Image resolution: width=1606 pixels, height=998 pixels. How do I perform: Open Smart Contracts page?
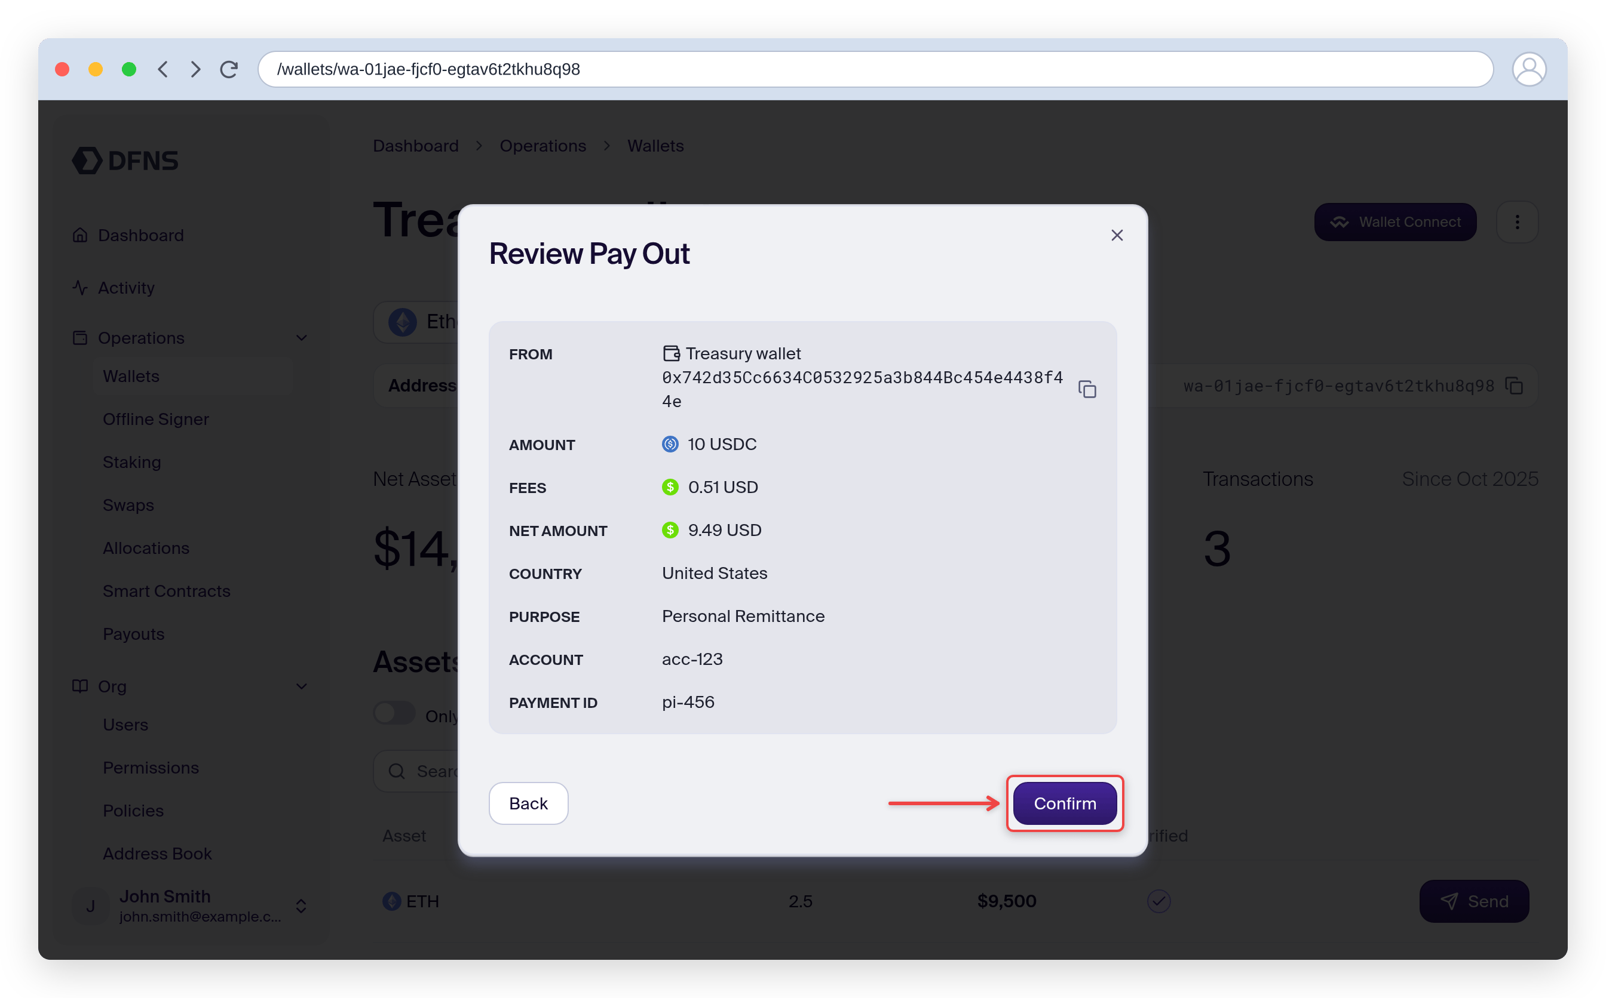[167, 591]
